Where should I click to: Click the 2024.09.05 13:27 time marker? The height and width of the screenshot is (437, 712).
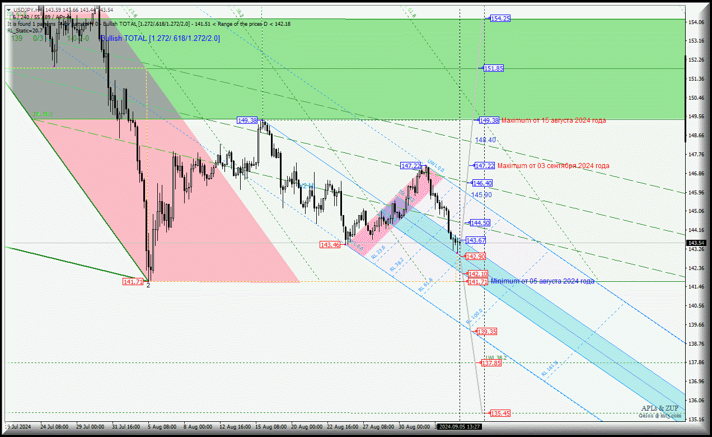coord(460,427)
